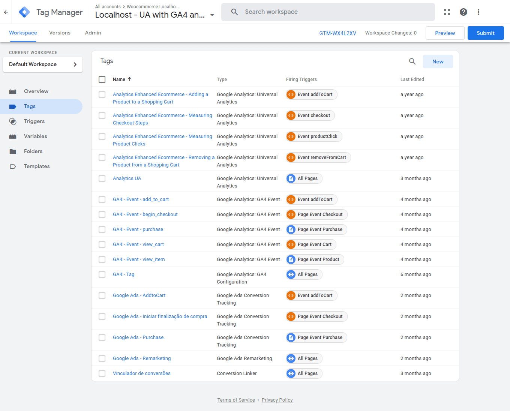Click the back arrow in the header

[6, 12]
